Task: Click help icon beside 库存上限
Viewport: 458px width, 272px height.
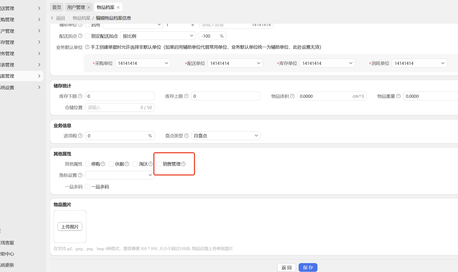Action: pyautogui.click(x=186, y=96)
